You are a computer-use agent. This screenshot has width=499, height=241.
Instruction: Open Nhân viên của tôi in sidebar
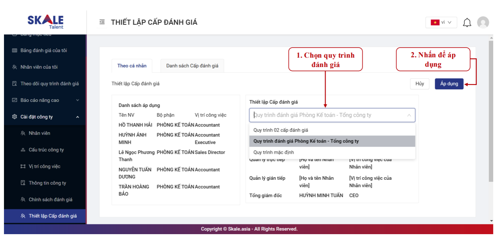tap(39, 67)
